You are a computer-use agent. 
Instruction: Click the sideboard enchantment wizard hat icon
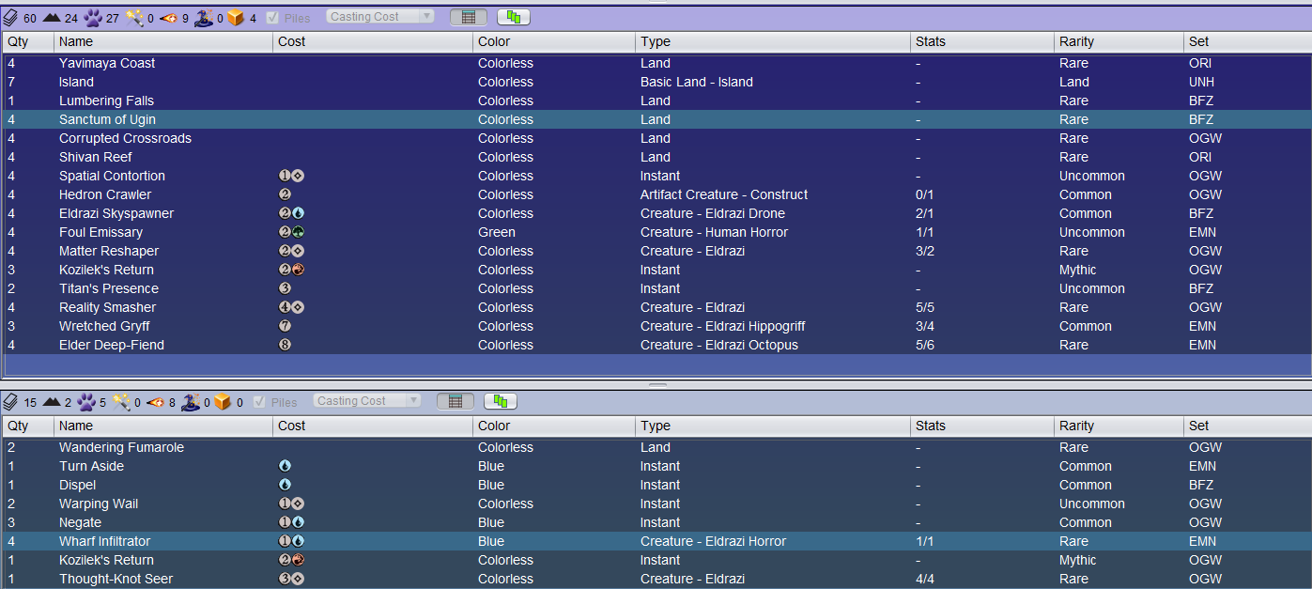coord(191,401)
